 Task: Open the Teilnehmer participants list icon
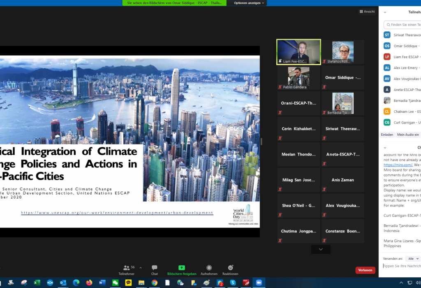point(126,267)
